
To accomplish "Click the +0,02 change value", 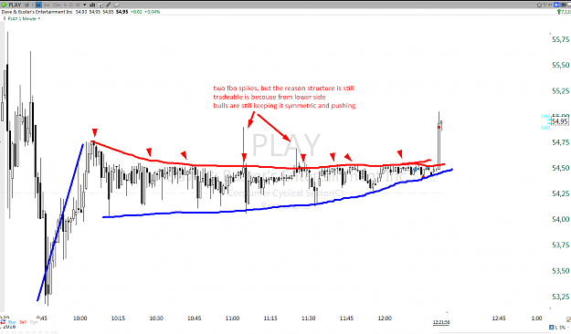I will (136, 12).
